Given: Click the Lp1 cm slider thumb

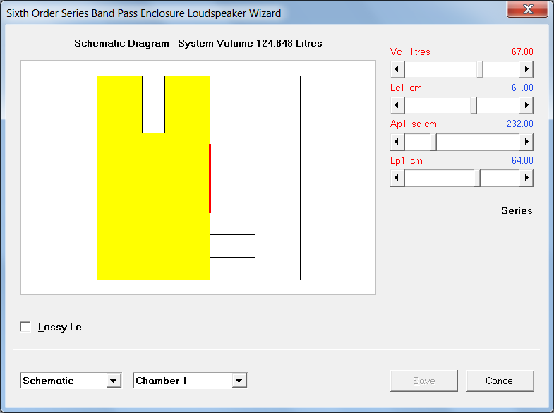Looking at the screenshot, I should [x=477, y=178].
